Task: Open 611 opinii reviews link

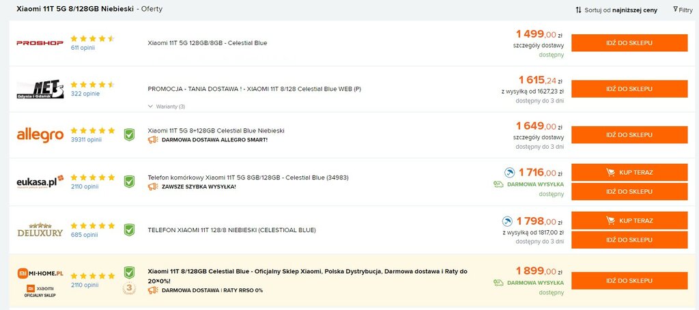Action: [83, 48]
